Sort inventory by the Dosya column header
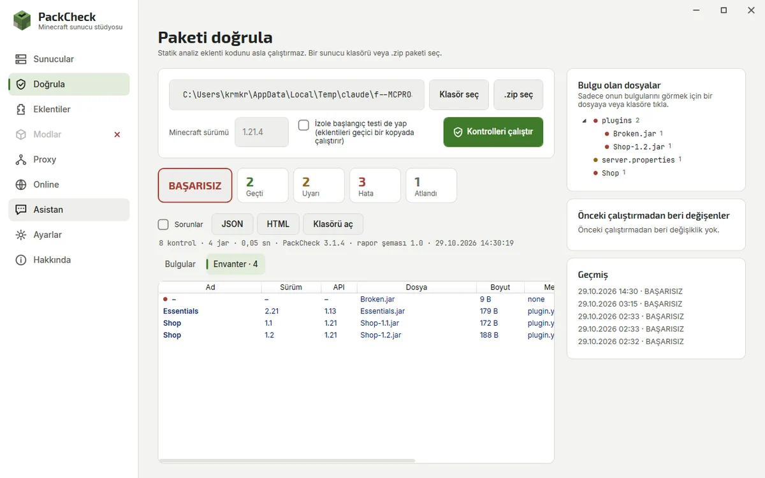This screenshot has height=478, width=765. pos(416,287)
